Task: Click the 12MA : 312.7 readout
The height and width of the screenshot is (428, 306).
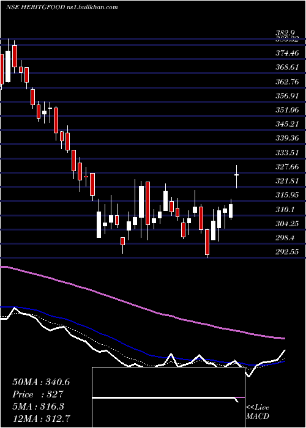Action: click(41, 418)
